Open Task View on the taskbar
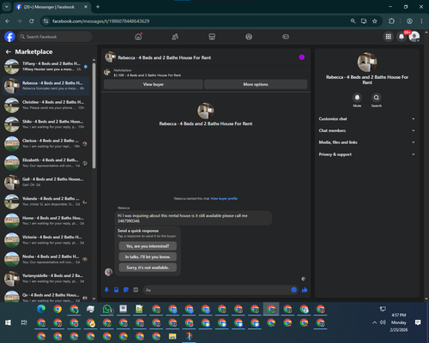Screen dimensions: 429x343 click(24, 322)
